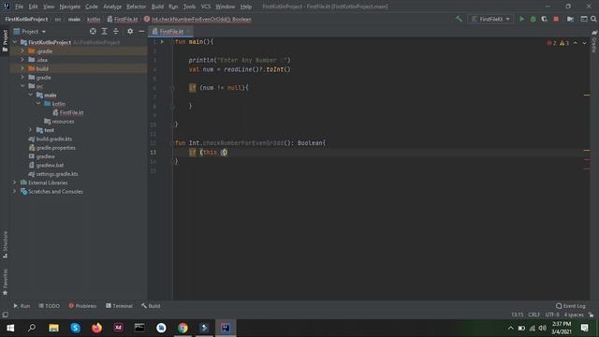Click CRLF line separator in status bar
The width and height of the screenshot is (599, 337).
point(533,315)
